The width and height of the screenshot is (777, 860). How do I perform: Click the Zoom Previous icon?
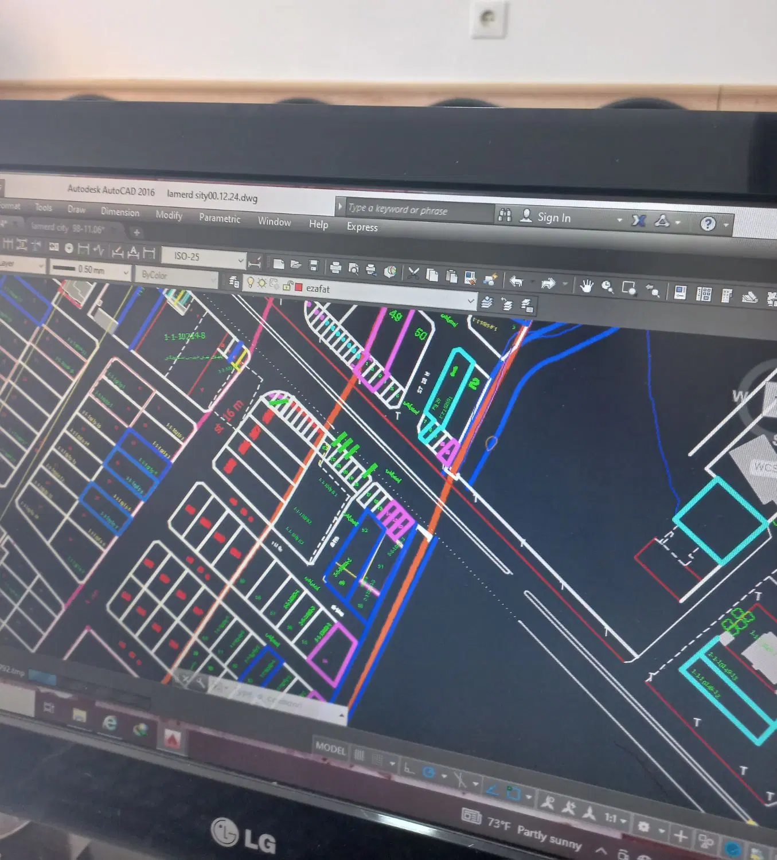click(x=653, y=290)
